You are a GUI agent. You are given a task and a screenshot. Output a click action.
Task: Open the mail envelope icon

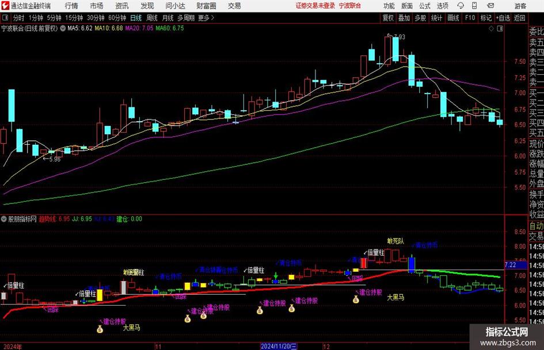pos(490,6)
